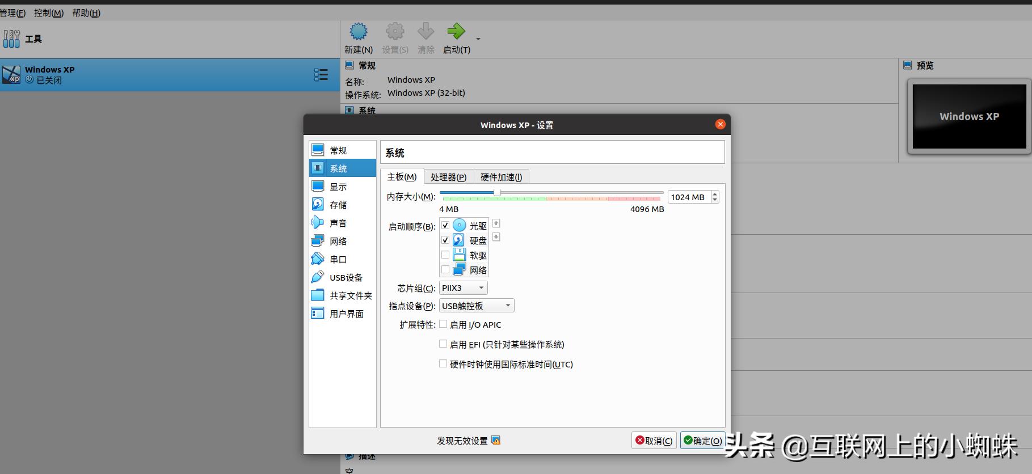Viewport: 1032px width, 474px height.
Task: Uncheck 光驱 in boot order
Action: (x=445, y=225)
